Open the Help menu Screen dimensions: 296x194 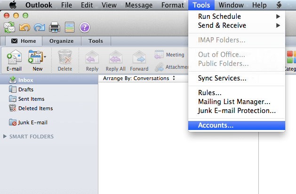259,5
